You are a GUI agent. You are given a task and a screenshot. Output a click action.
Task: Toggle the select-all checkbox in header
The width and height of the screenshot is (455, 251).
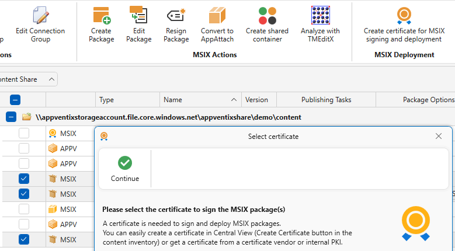pos(15,100)
